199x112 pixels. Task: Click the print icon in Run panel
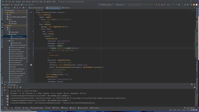pos(7,102)
